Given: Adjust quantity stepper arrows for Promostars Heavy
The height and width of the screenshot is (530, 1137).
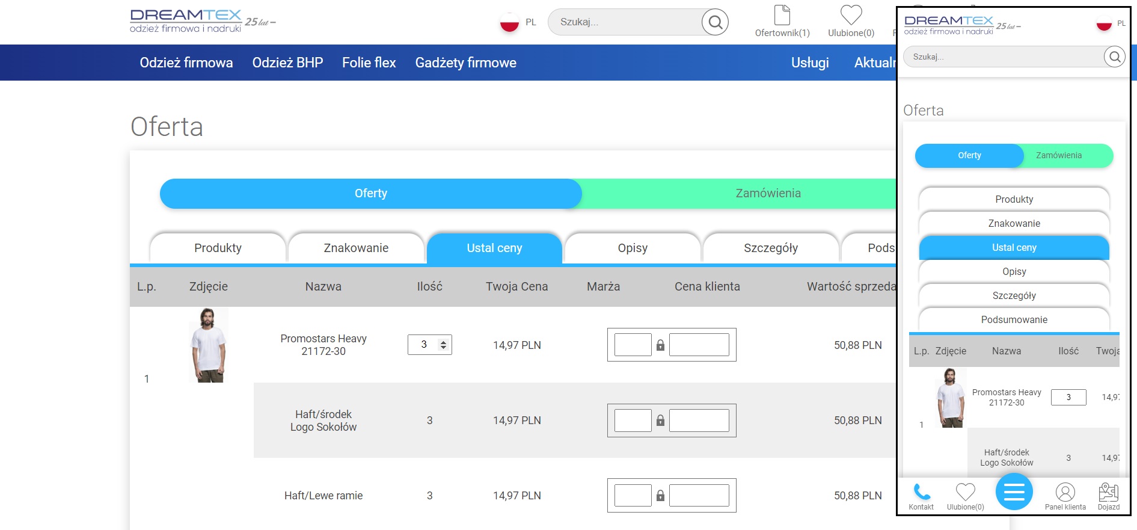Looking at the screenshot, I should [443, 345].
